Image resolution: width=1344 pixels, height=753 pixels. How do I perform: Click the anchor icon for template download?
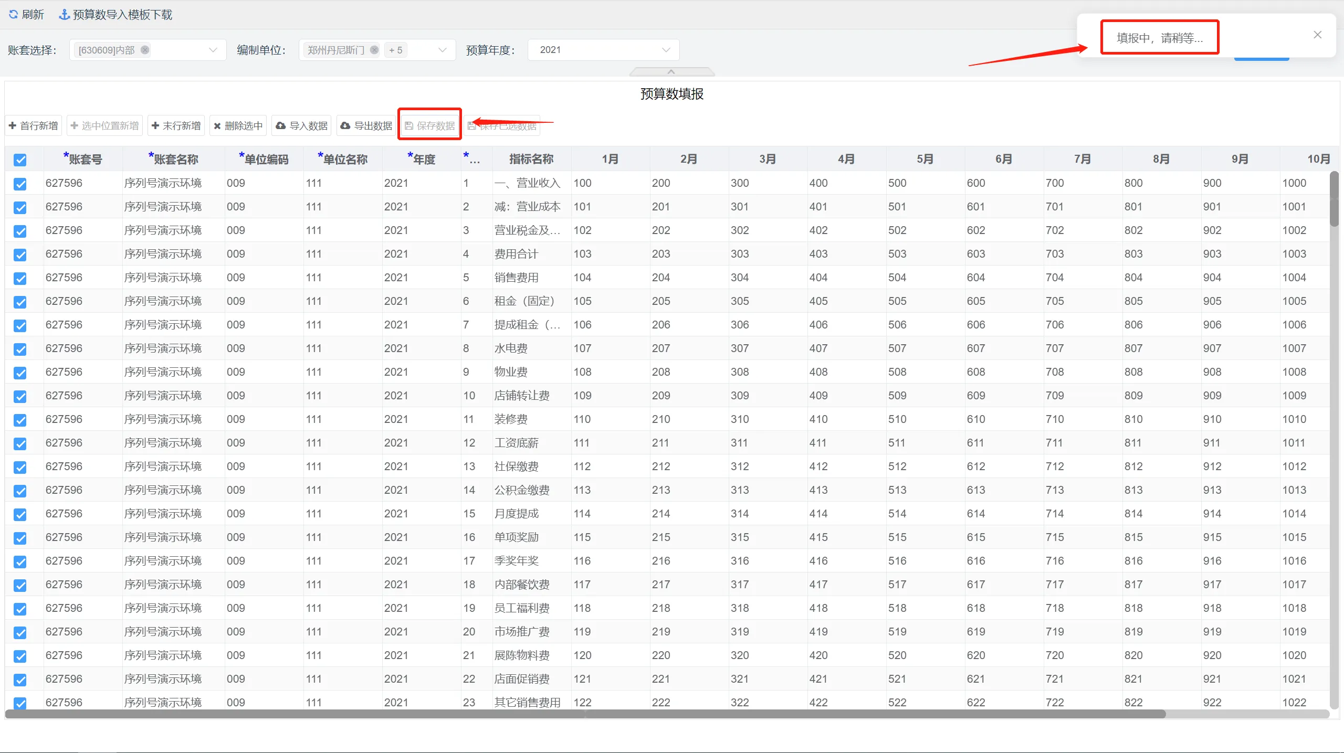[x=64, y=14]
